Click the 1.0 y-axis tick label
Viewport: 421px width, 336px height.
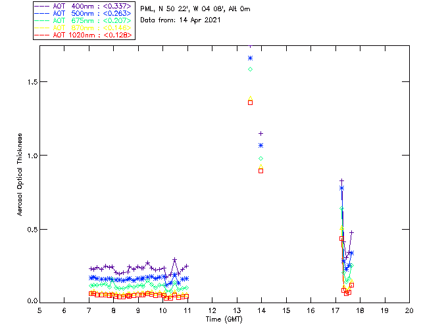[32, 156]
